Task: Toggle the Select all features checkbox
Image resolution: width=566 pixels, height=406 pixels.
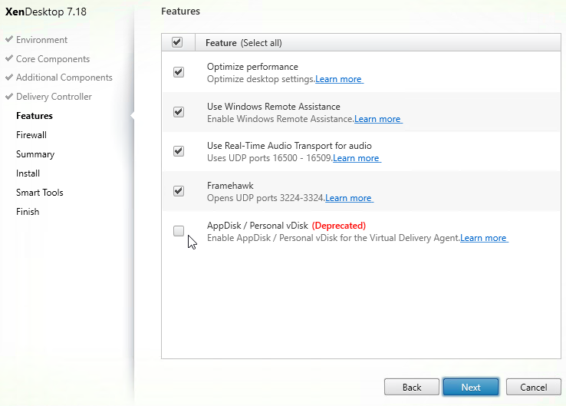Action: [177, 42]
